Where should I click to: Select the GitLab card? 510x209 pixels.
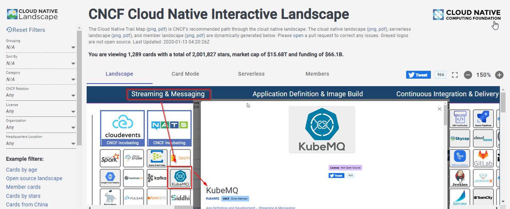coord(484,158)
